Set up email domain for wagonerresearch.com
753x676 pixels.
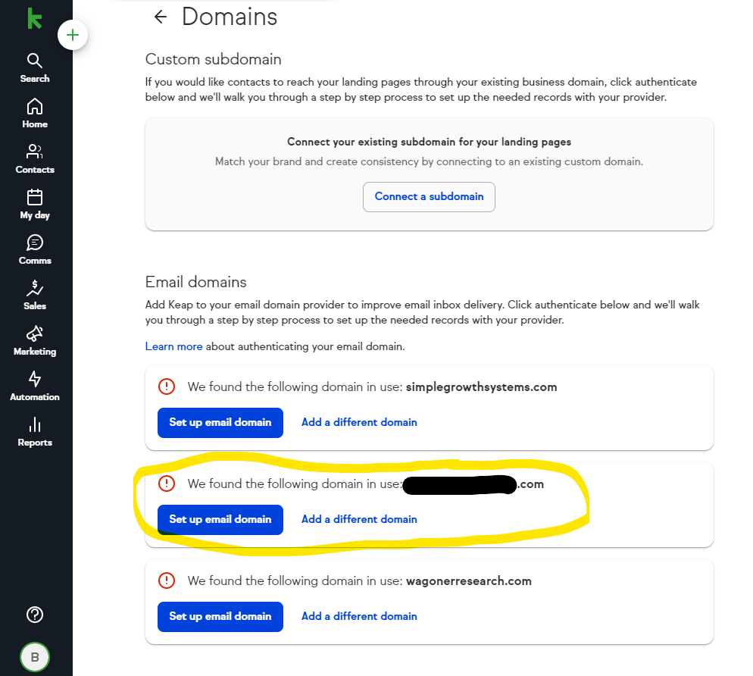pos(220,616)
